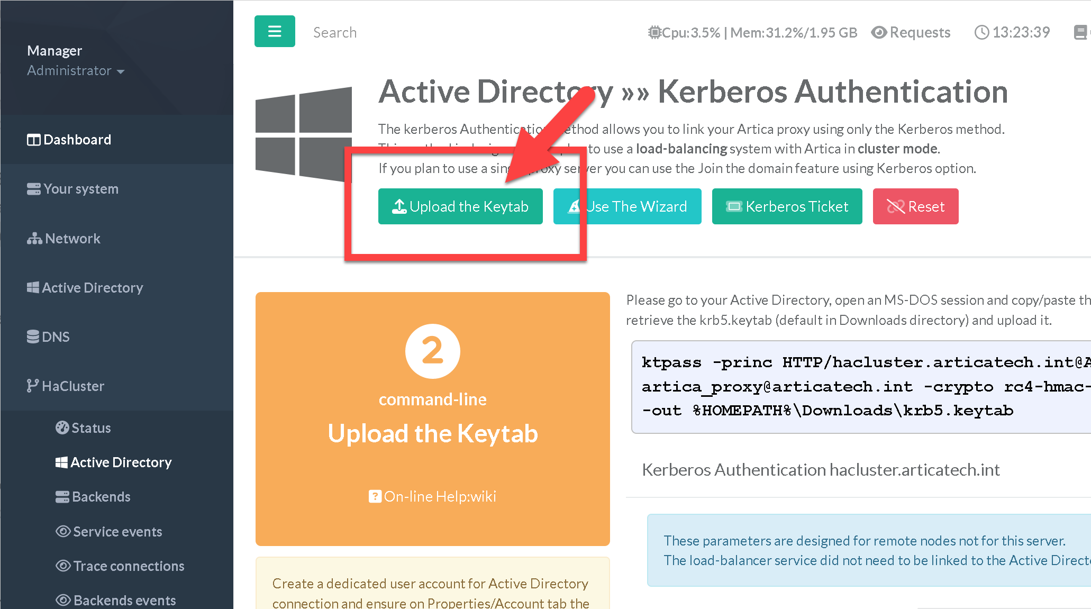This screenshot has width=1091, height=609.
Task: Open the Kerberos Ticket button
Action: click(x=787, y=206)
